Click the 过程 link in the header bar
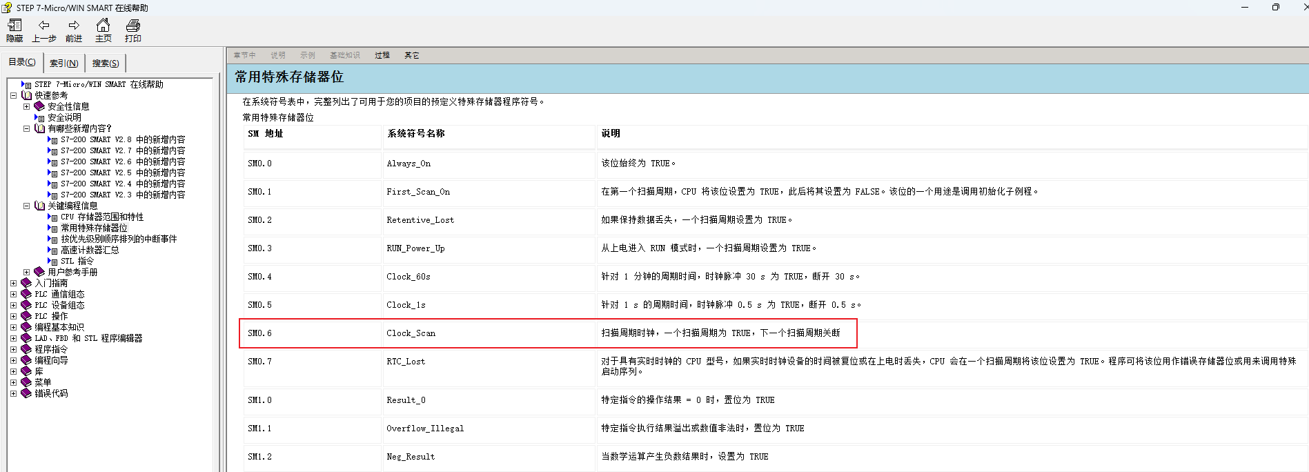 click(382, 55)
